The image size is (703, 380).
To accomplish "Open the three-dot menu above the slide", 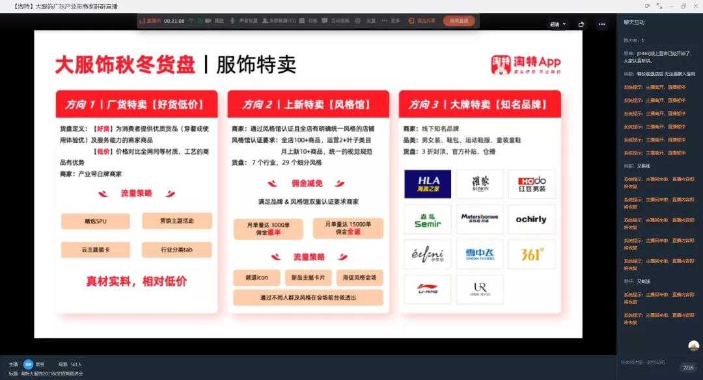I will (x=602, y=25).
